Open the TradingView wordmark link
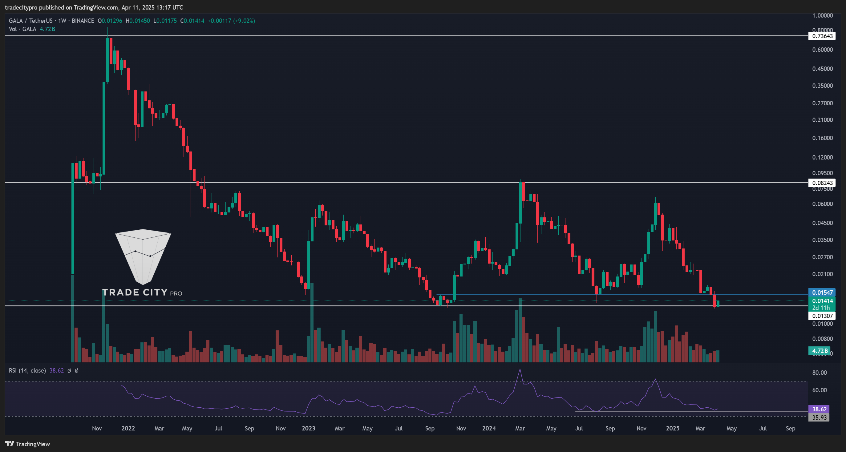The width and height of the screenshot is (846, 452). pos(33,444)
